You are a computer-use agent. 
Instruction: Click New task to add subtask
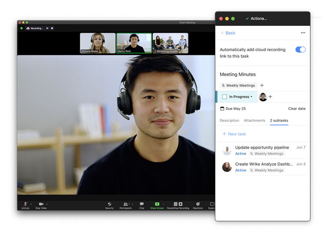[x=234, y=134]
